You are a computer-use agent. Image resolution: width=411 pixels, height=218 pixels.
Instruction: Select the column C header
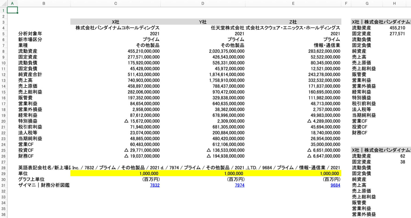115,3
